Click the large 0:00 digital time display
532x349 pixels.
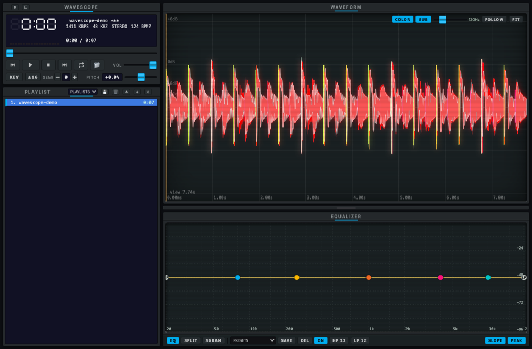coord(34,24)
